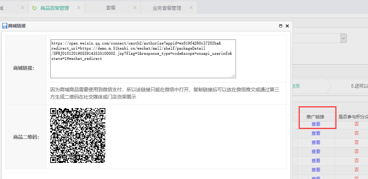Screen dimensions: 368x179
Task: Click the 商城链接: label
Action: click(x=24, y=68)
